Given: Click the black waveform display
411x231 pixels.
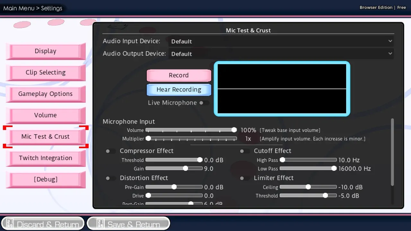Looking at the screenshot, I should pos(282,89).
